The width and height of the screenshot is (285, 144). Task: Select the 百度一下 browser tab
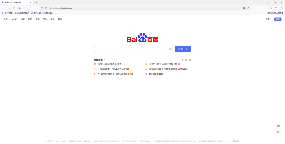click(x=16, y=2)
